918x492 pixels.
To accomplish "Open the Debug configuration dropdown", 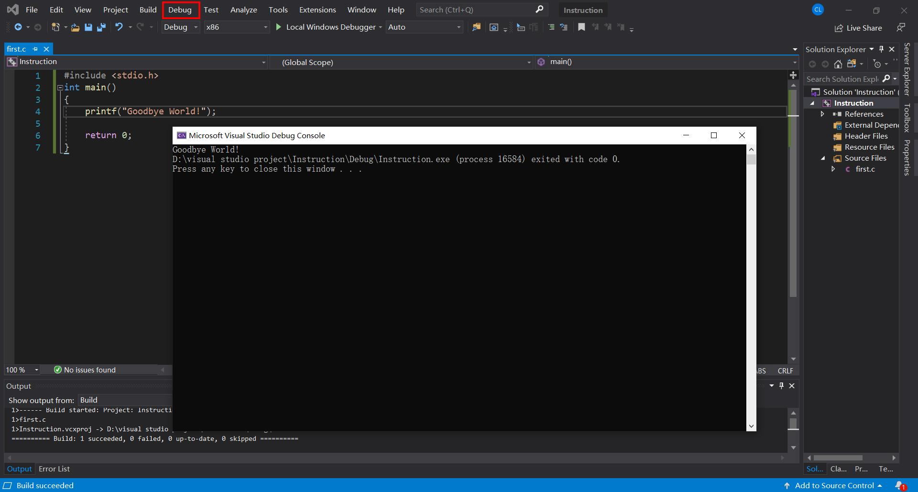I will coord(181,27).
